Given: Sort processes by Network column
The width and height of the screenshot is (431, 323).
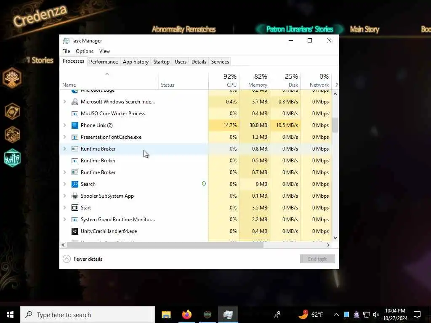Looking at the screenshot, I should click(317, 80).
